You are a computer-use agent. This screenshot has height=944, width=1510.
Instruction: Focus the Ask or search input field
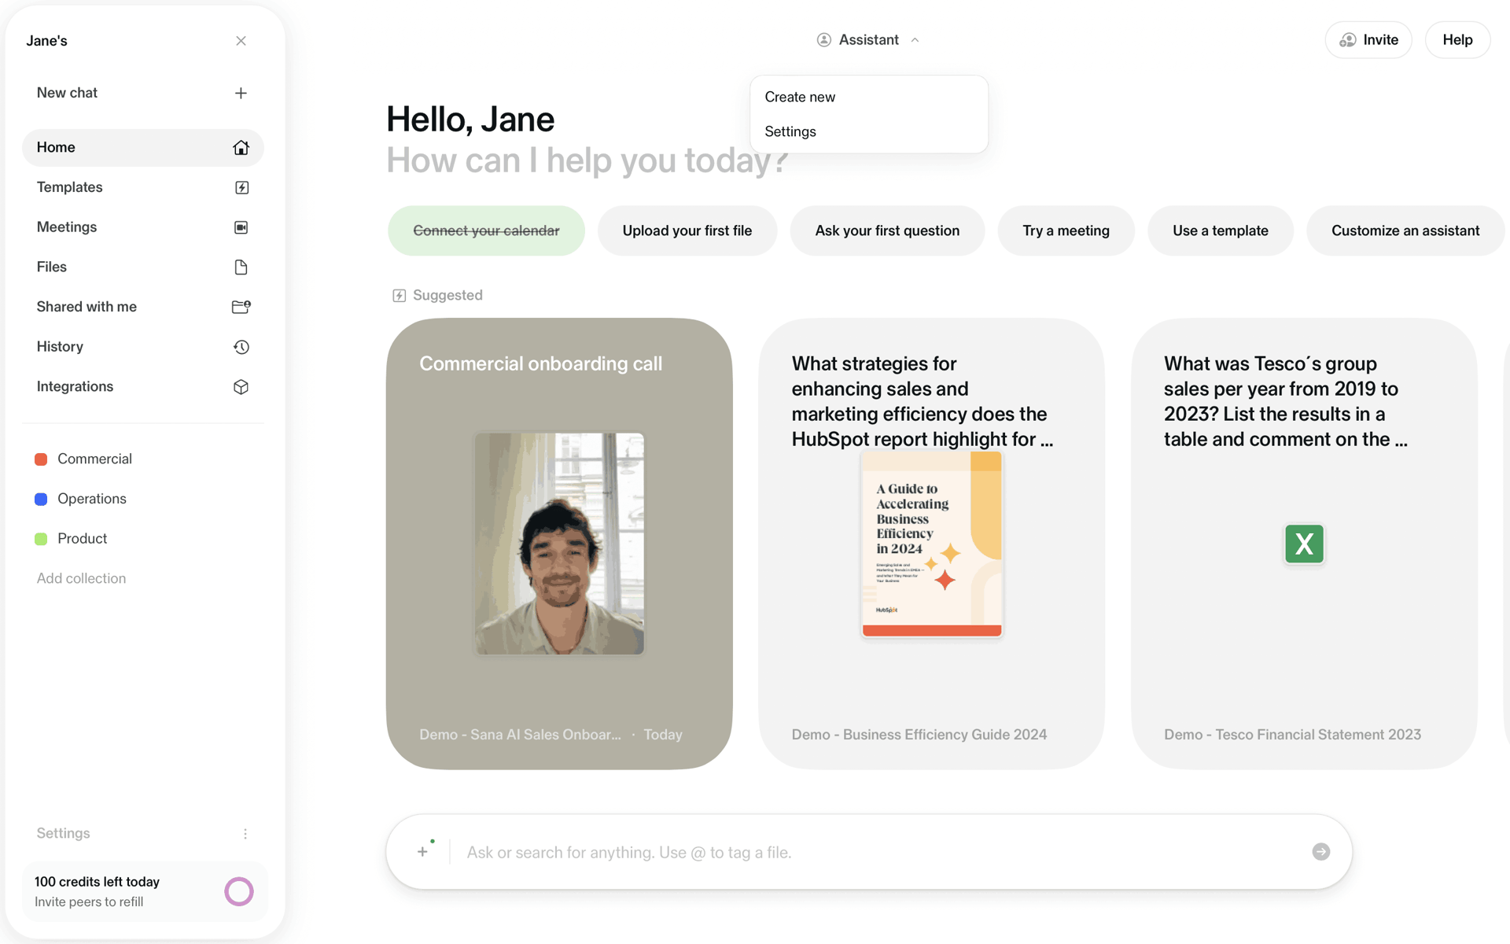pos(881,853)
